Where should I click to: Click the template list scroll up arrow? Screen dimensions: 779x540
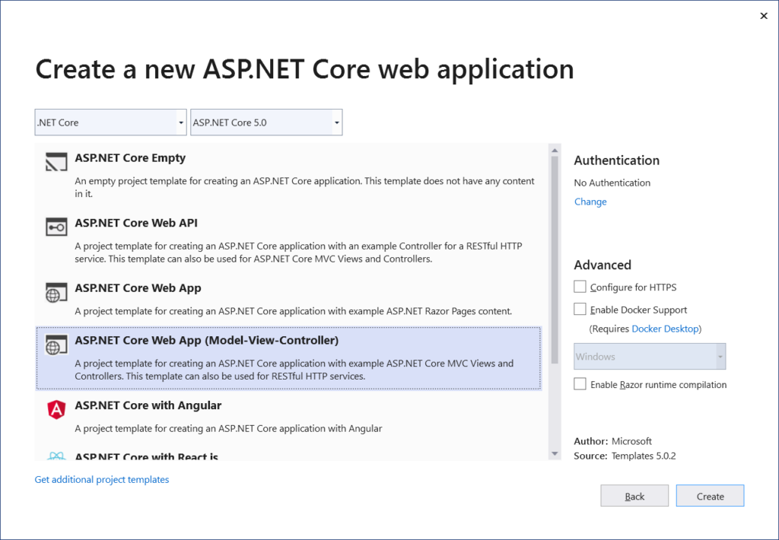click(x=555, y=150)
